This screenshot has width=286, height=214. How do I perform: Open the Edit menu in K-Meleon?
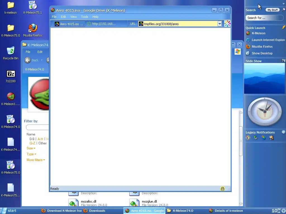(x=63, y=17)
